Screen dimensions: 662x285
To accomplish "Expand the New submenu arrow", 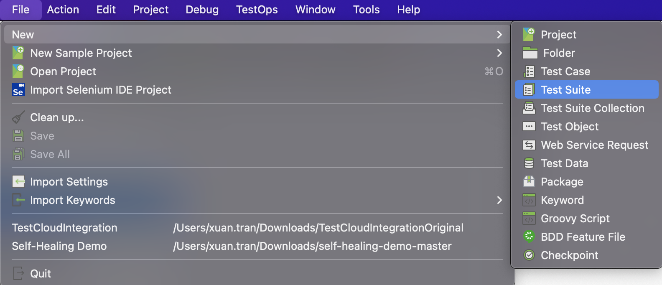I will pyautogui.click(x=499, y=35).
